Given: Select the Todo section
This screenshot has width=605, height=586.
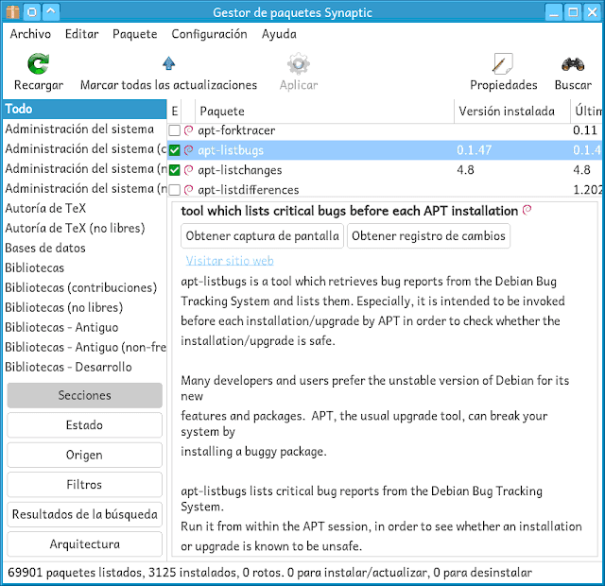Looking at the screenshot, I should tap(84, 109).
